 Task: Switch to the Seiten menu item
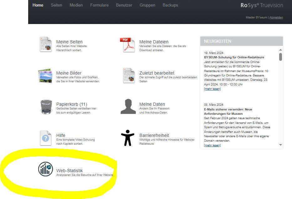(x=56, y=5)
